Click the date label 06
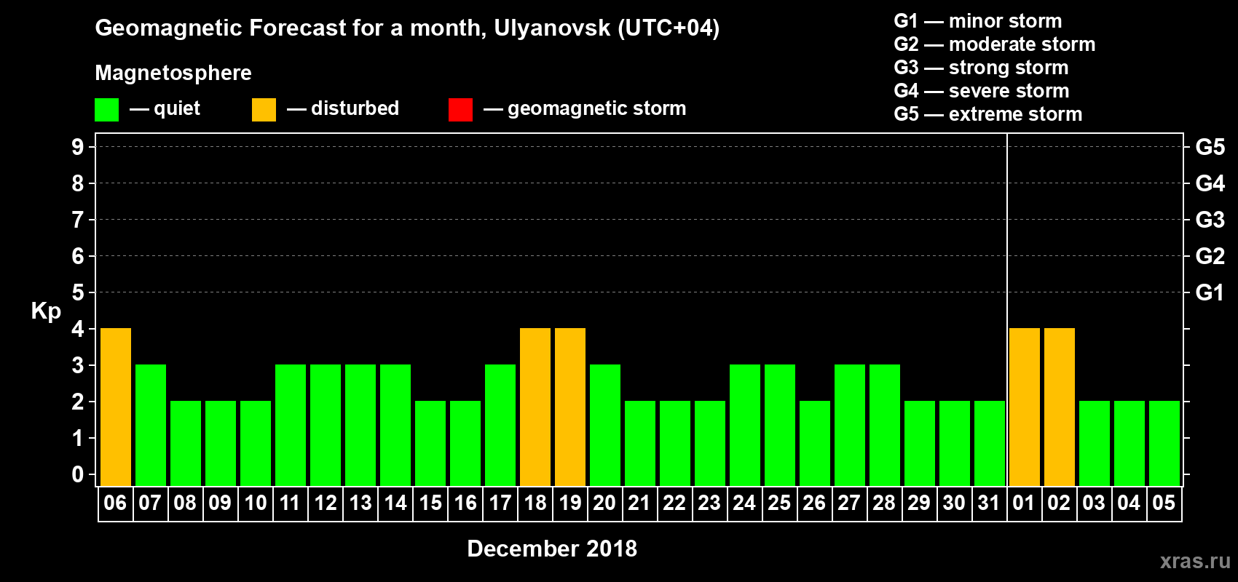The image size is (1238, 582). (115, 503)
